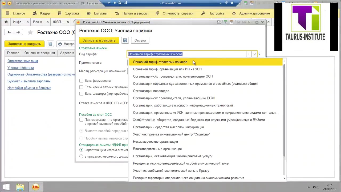Viewport: 341px width, 192px height.
Task: Click Записать и закрыть in dialog
Action: point(99,40)
